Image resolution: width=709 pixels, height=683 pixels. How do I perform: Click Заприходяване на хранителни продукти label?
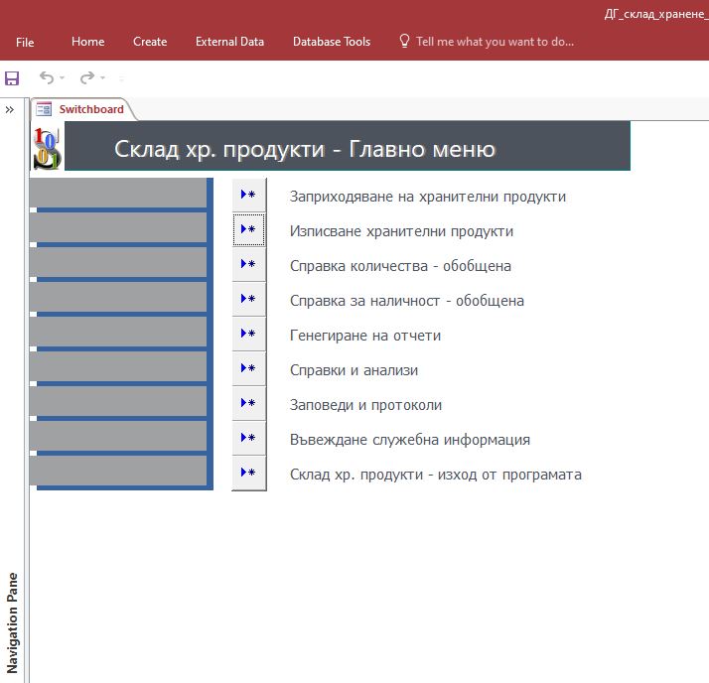[x=428, y=198]
